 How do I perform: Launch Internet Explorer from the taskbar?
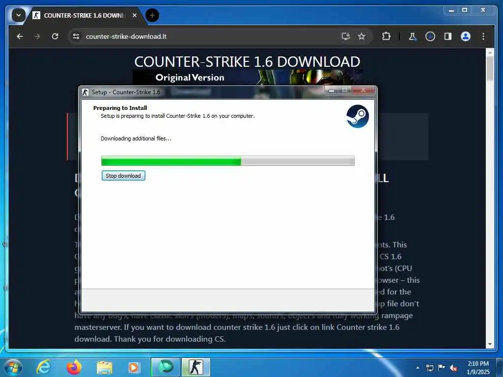43,367
